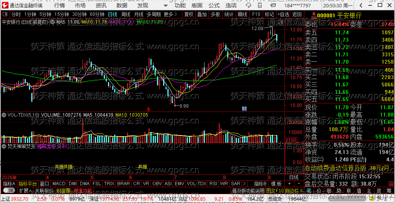Click the 通达信 logo icon in title bar
The width and height of the screenshot is (395, 203).
[x=5, y=5]
